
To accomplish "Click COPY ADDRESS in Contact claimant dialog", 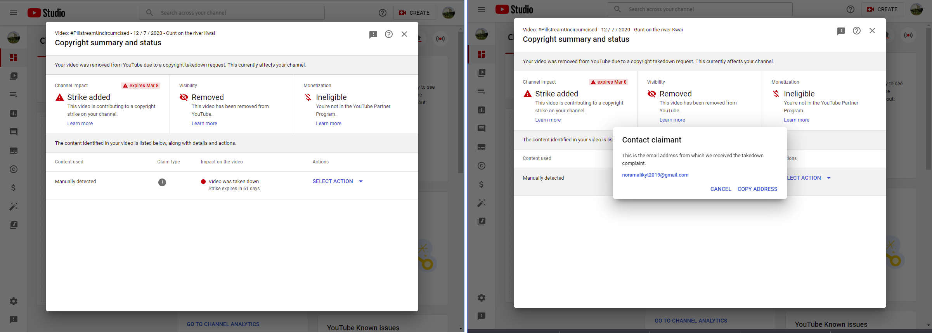I will click(x=757, y=189).
